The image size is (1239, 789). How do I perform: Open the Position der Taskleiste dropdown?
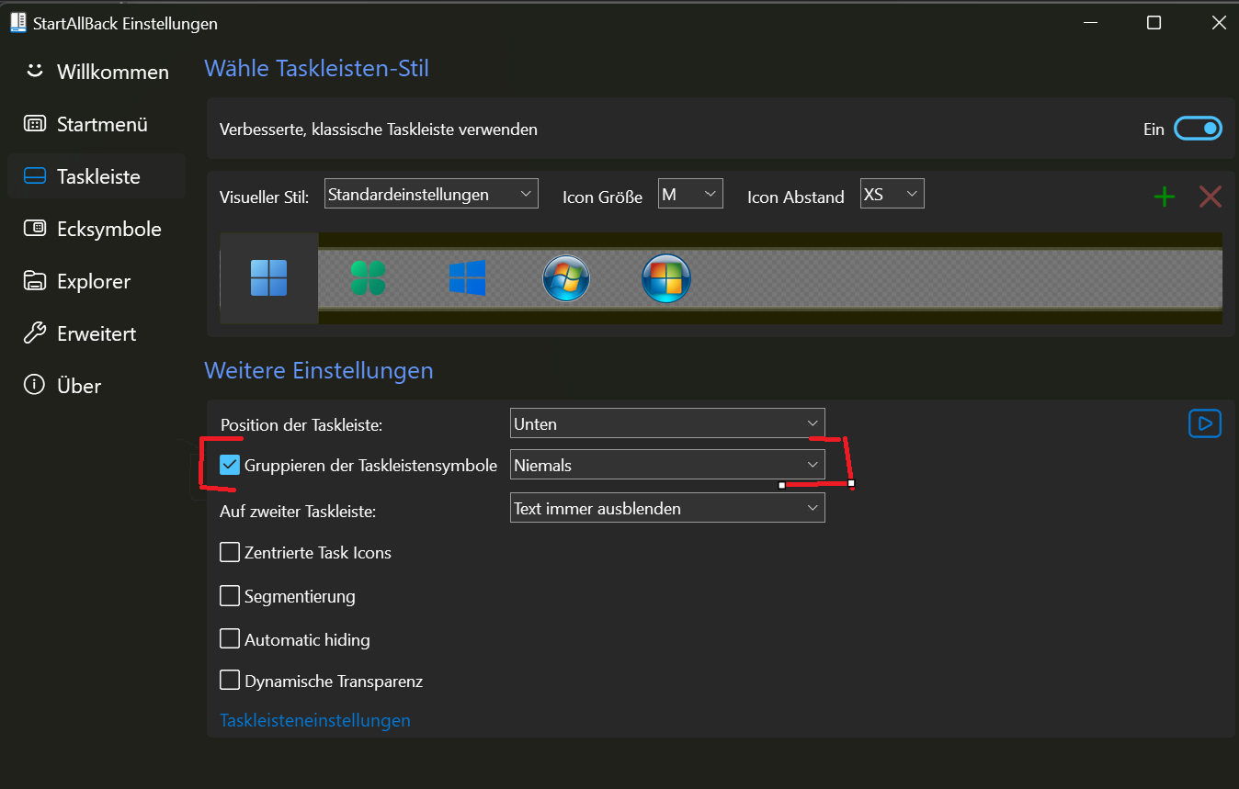click(x=667, y=423)
